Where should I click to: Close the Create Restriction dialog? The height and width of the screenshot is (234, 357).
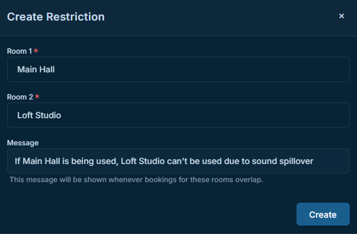341,16
